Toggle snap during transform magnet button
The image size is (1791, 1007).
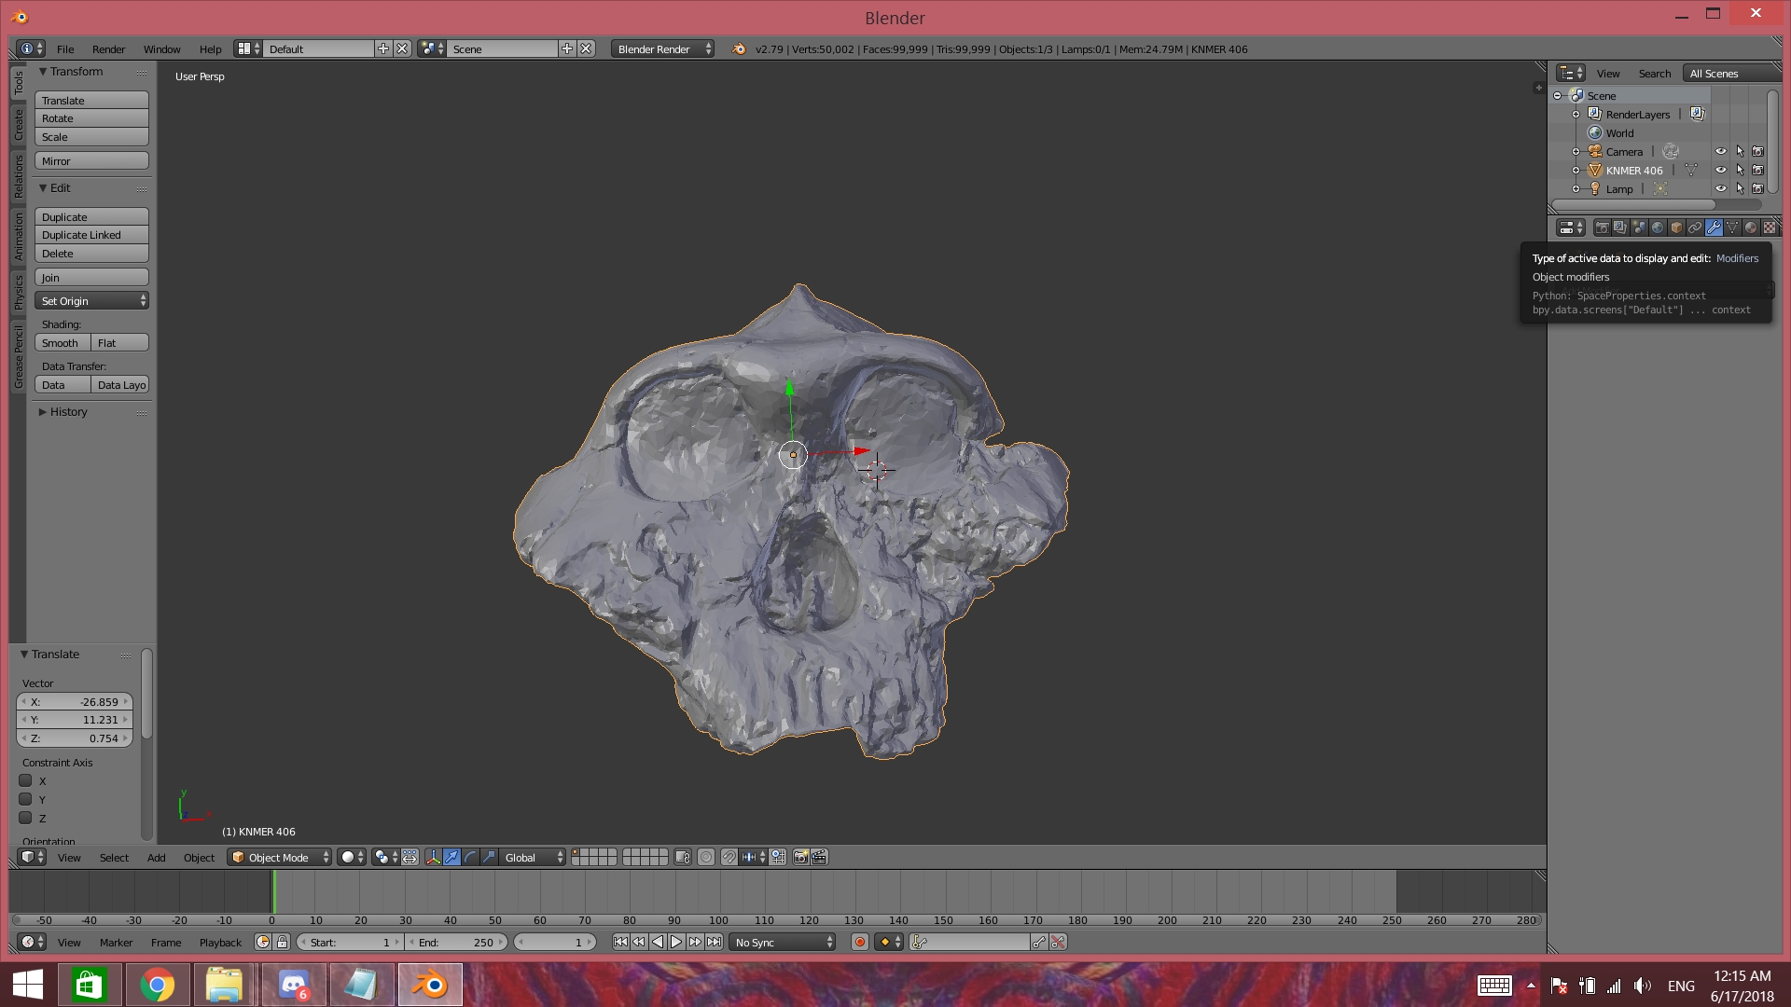point(729,857)
